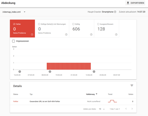Click the red bar chart area
The width and height of the screenshot is (148, 116).
coord(69,66)
